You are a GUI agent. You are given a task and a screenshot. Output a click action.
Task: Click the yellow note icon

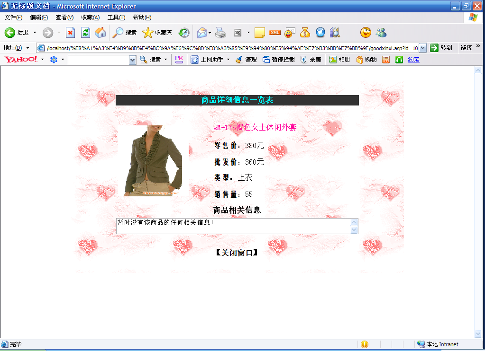(259, 33)
